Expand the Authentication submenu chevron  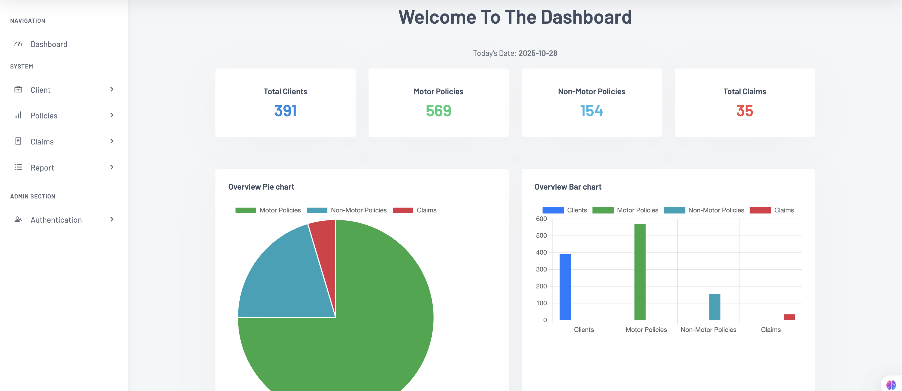(112, 219)
